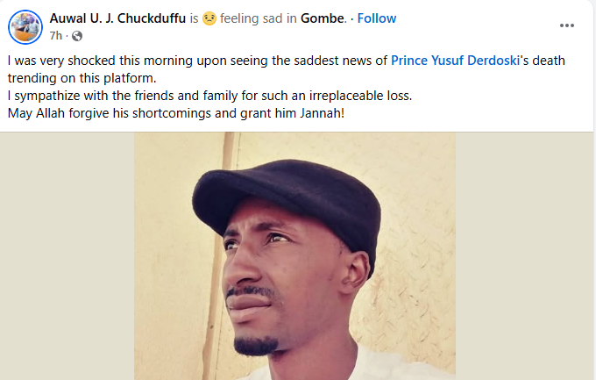Click the globe public audience icon
Screen dimensions: 596x380
point(76,36)
